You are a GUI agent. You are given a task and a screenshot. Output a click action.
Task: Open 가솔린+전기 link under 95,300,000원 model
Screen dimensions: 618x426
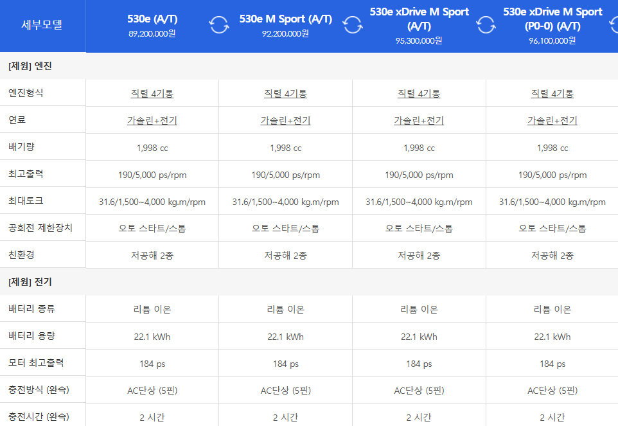(x=419, y=121)
